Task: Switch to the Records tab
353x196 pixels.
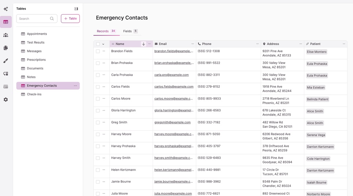Action: coord(106,31)
